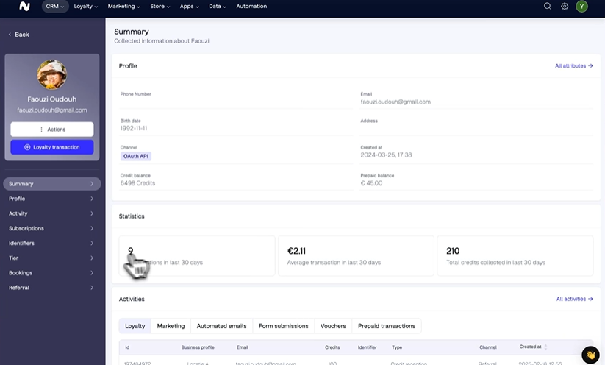Select the Loyalty activities tab
The width and height of the screenshot is (605, 365).
pos(135,326)
